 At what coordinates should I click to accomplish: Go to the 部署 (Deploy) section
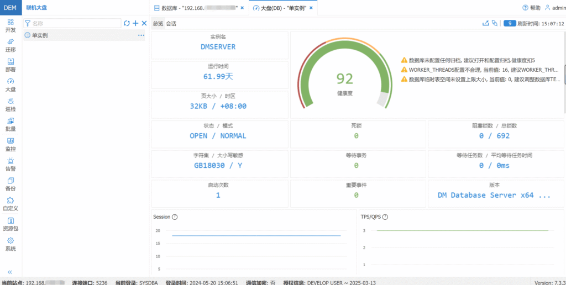[x=11, y=65]
